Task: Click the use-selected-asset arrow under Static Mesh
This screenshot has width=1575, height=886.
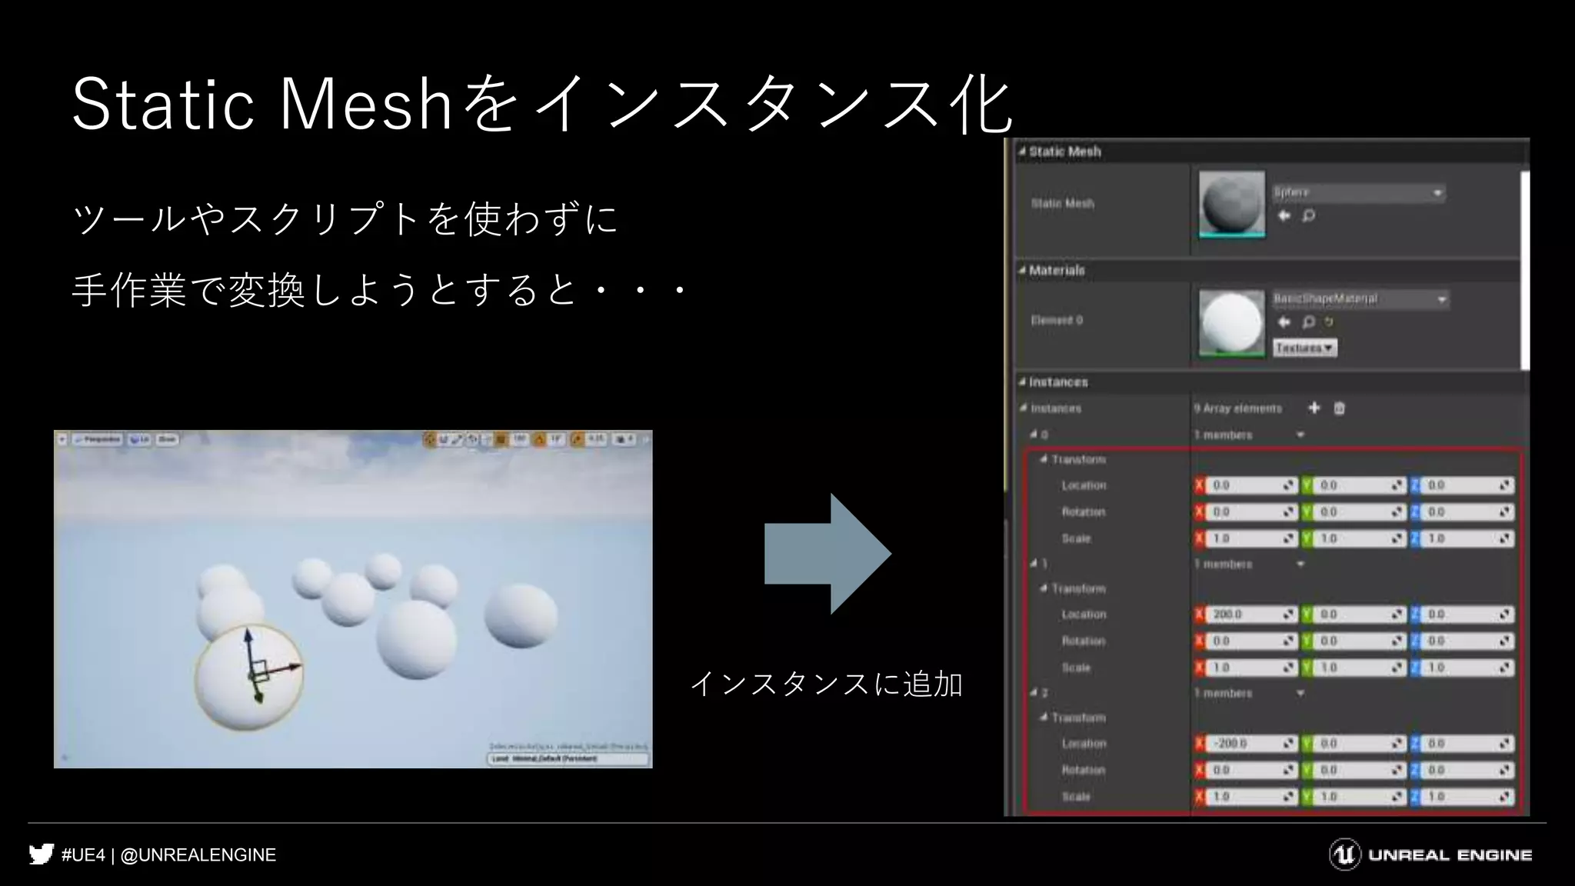Action: [x=1284, y=216]
